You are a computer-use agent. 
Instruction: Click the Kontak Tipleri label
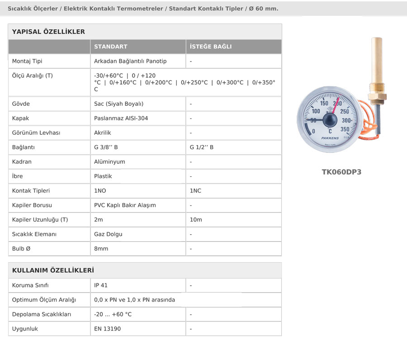[31, 191]
